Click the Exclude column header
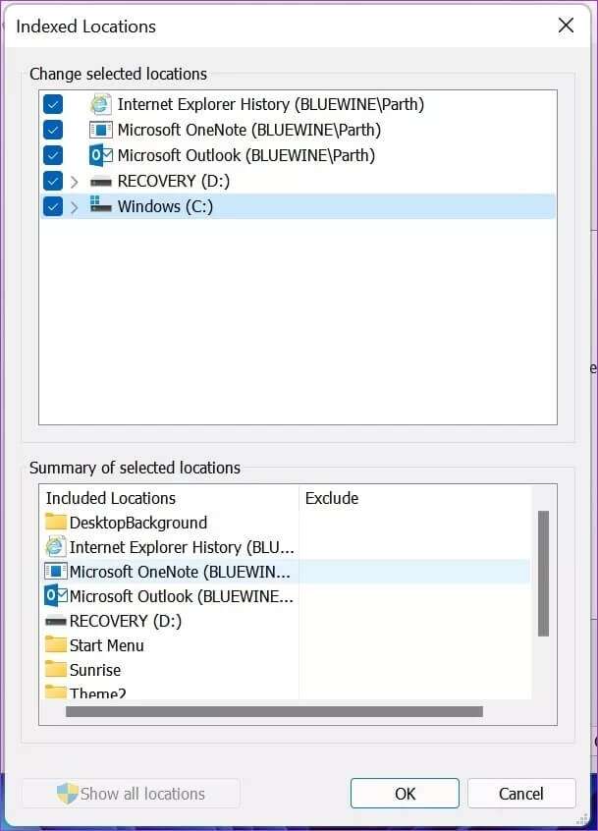 415,498
